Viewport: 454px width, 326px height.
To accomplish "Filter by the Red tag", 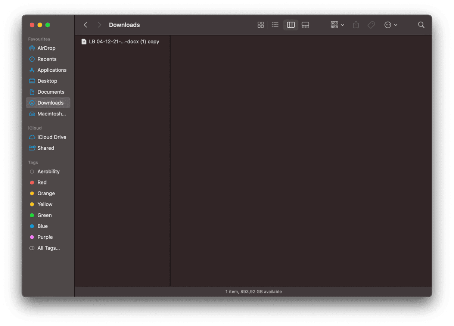I will coord(42,183).
